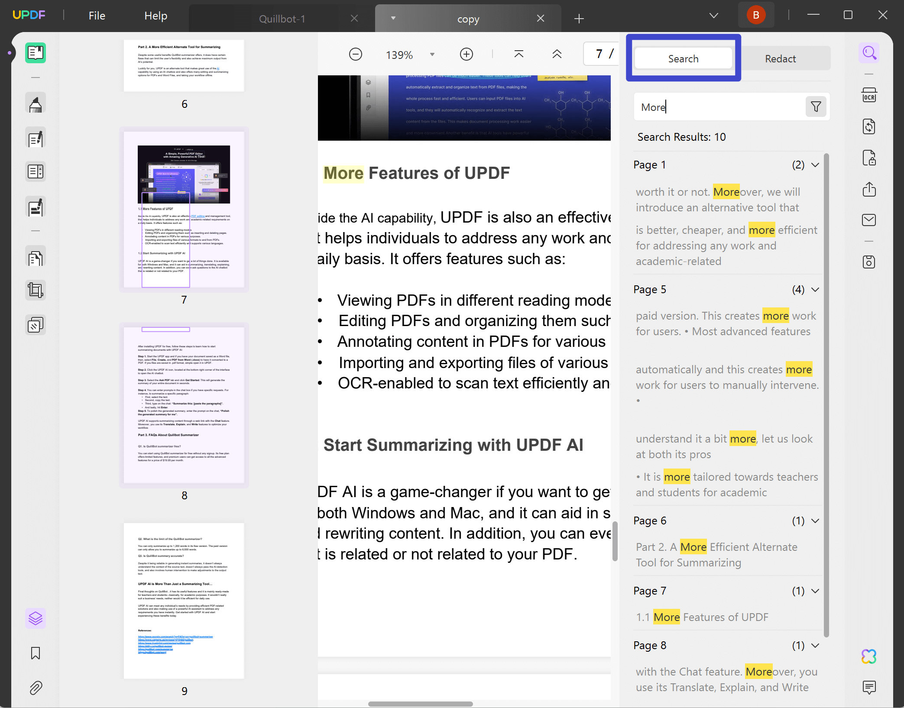Switch to the Redact tab
Viewport: 904px width, 708px height.
tap(780, 58)
